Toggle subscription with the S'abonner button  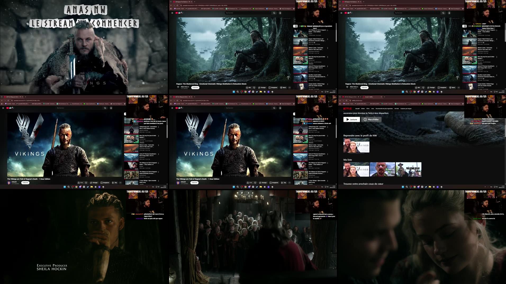196,87
